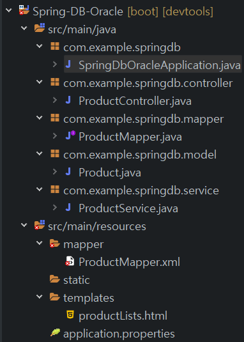Click the static folder icon
Viewport: 244px width, 342px height.
(55, 279)
